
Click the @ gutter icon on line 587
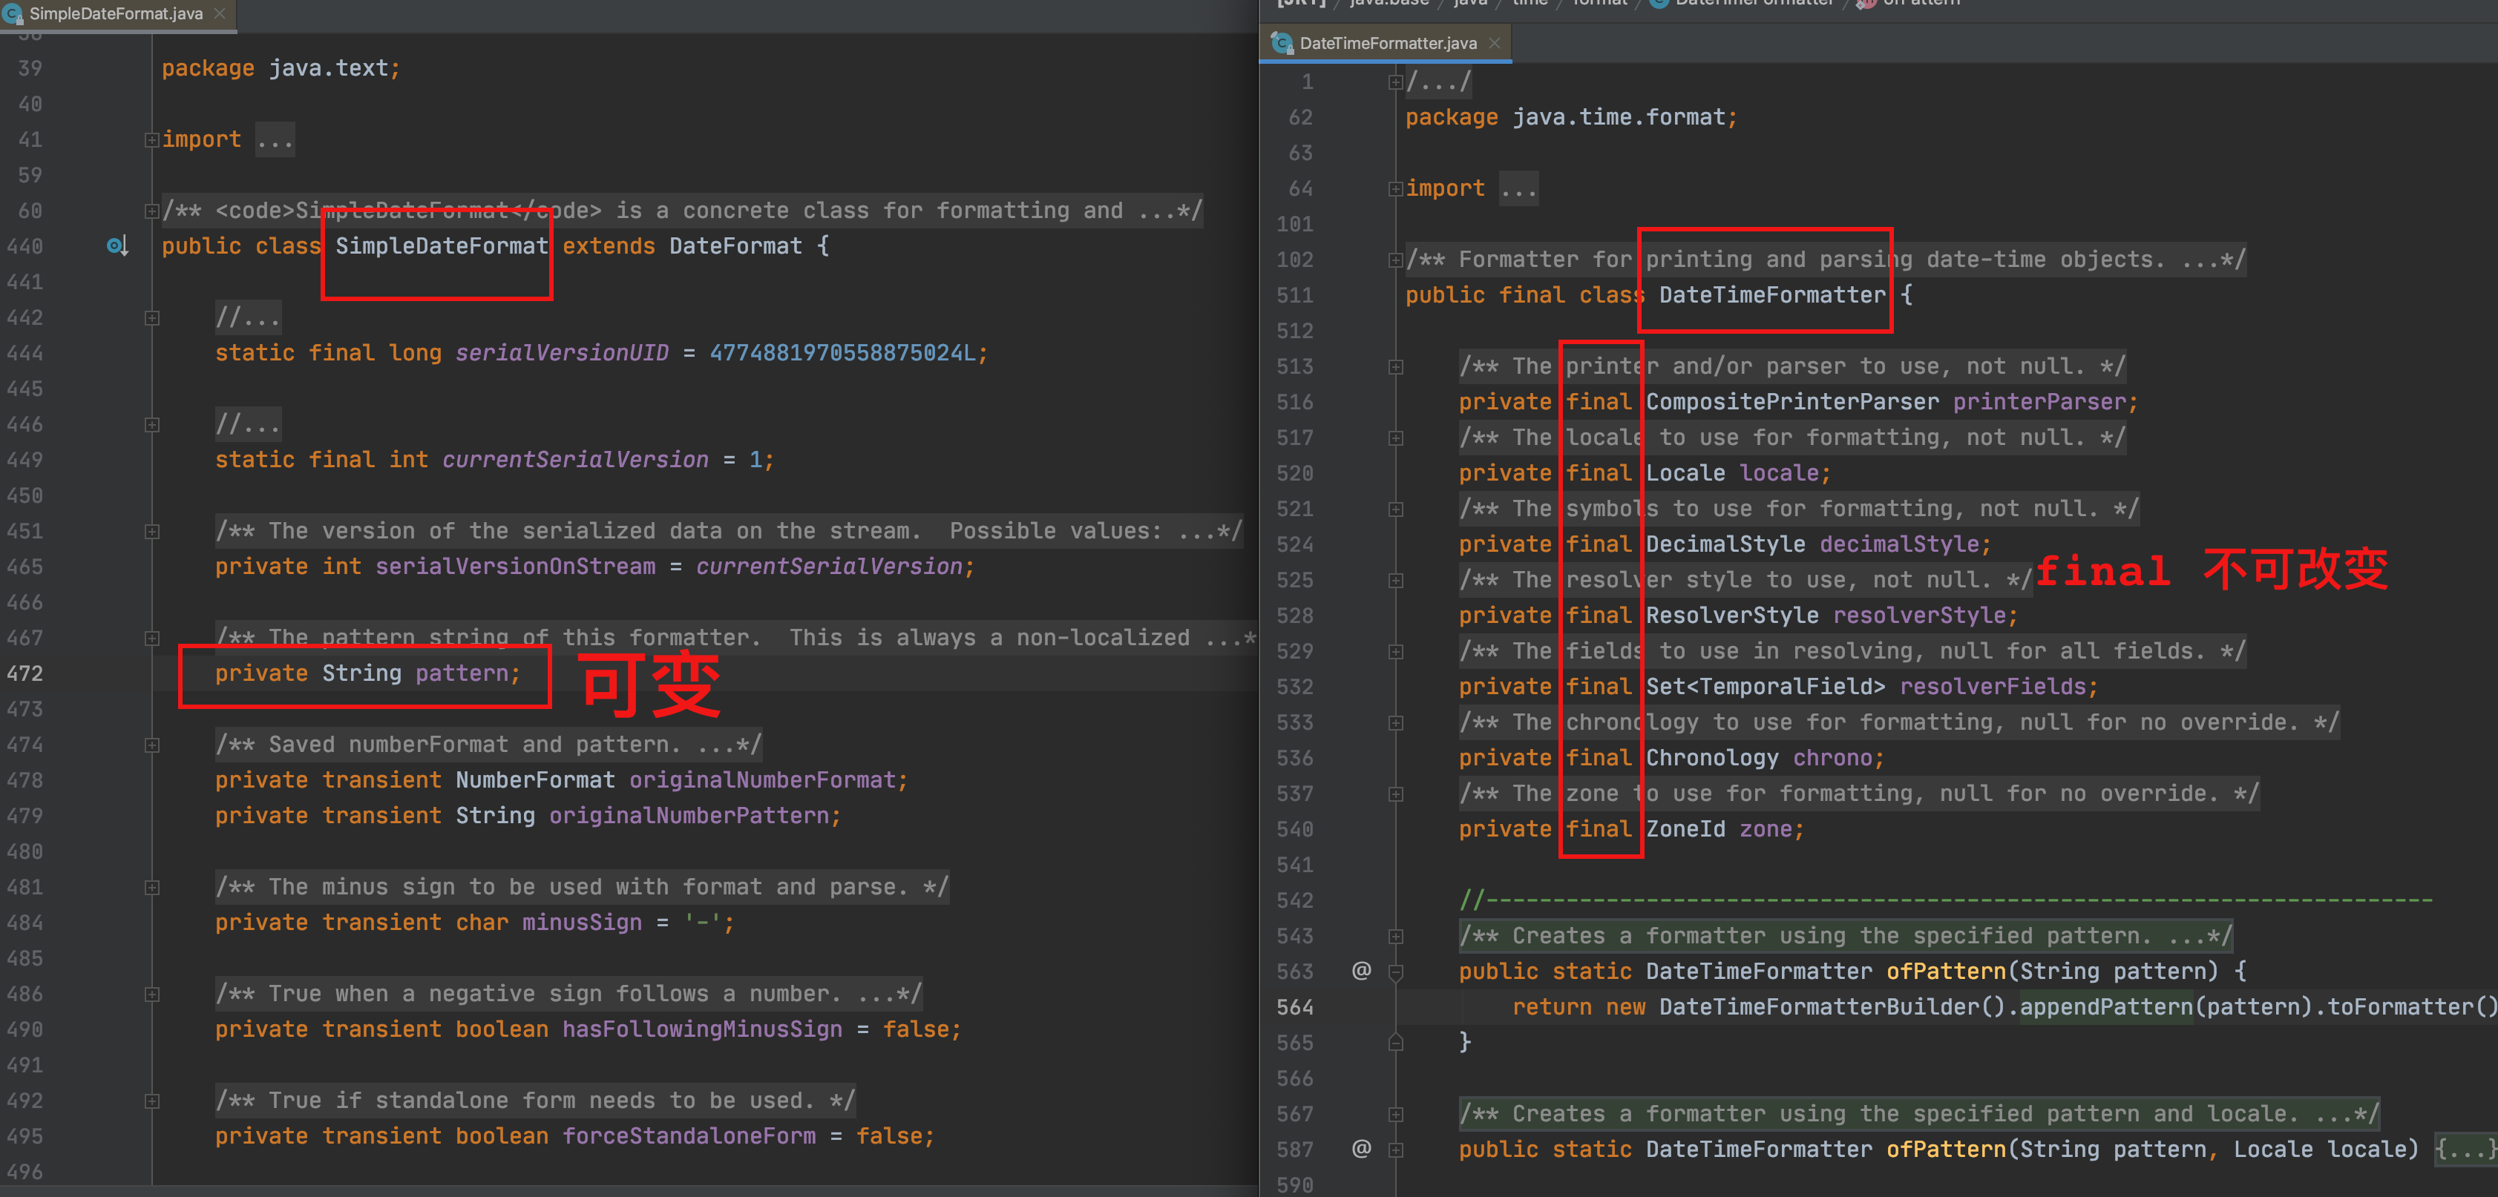pyautogui.click(x=1362, y=1149)
